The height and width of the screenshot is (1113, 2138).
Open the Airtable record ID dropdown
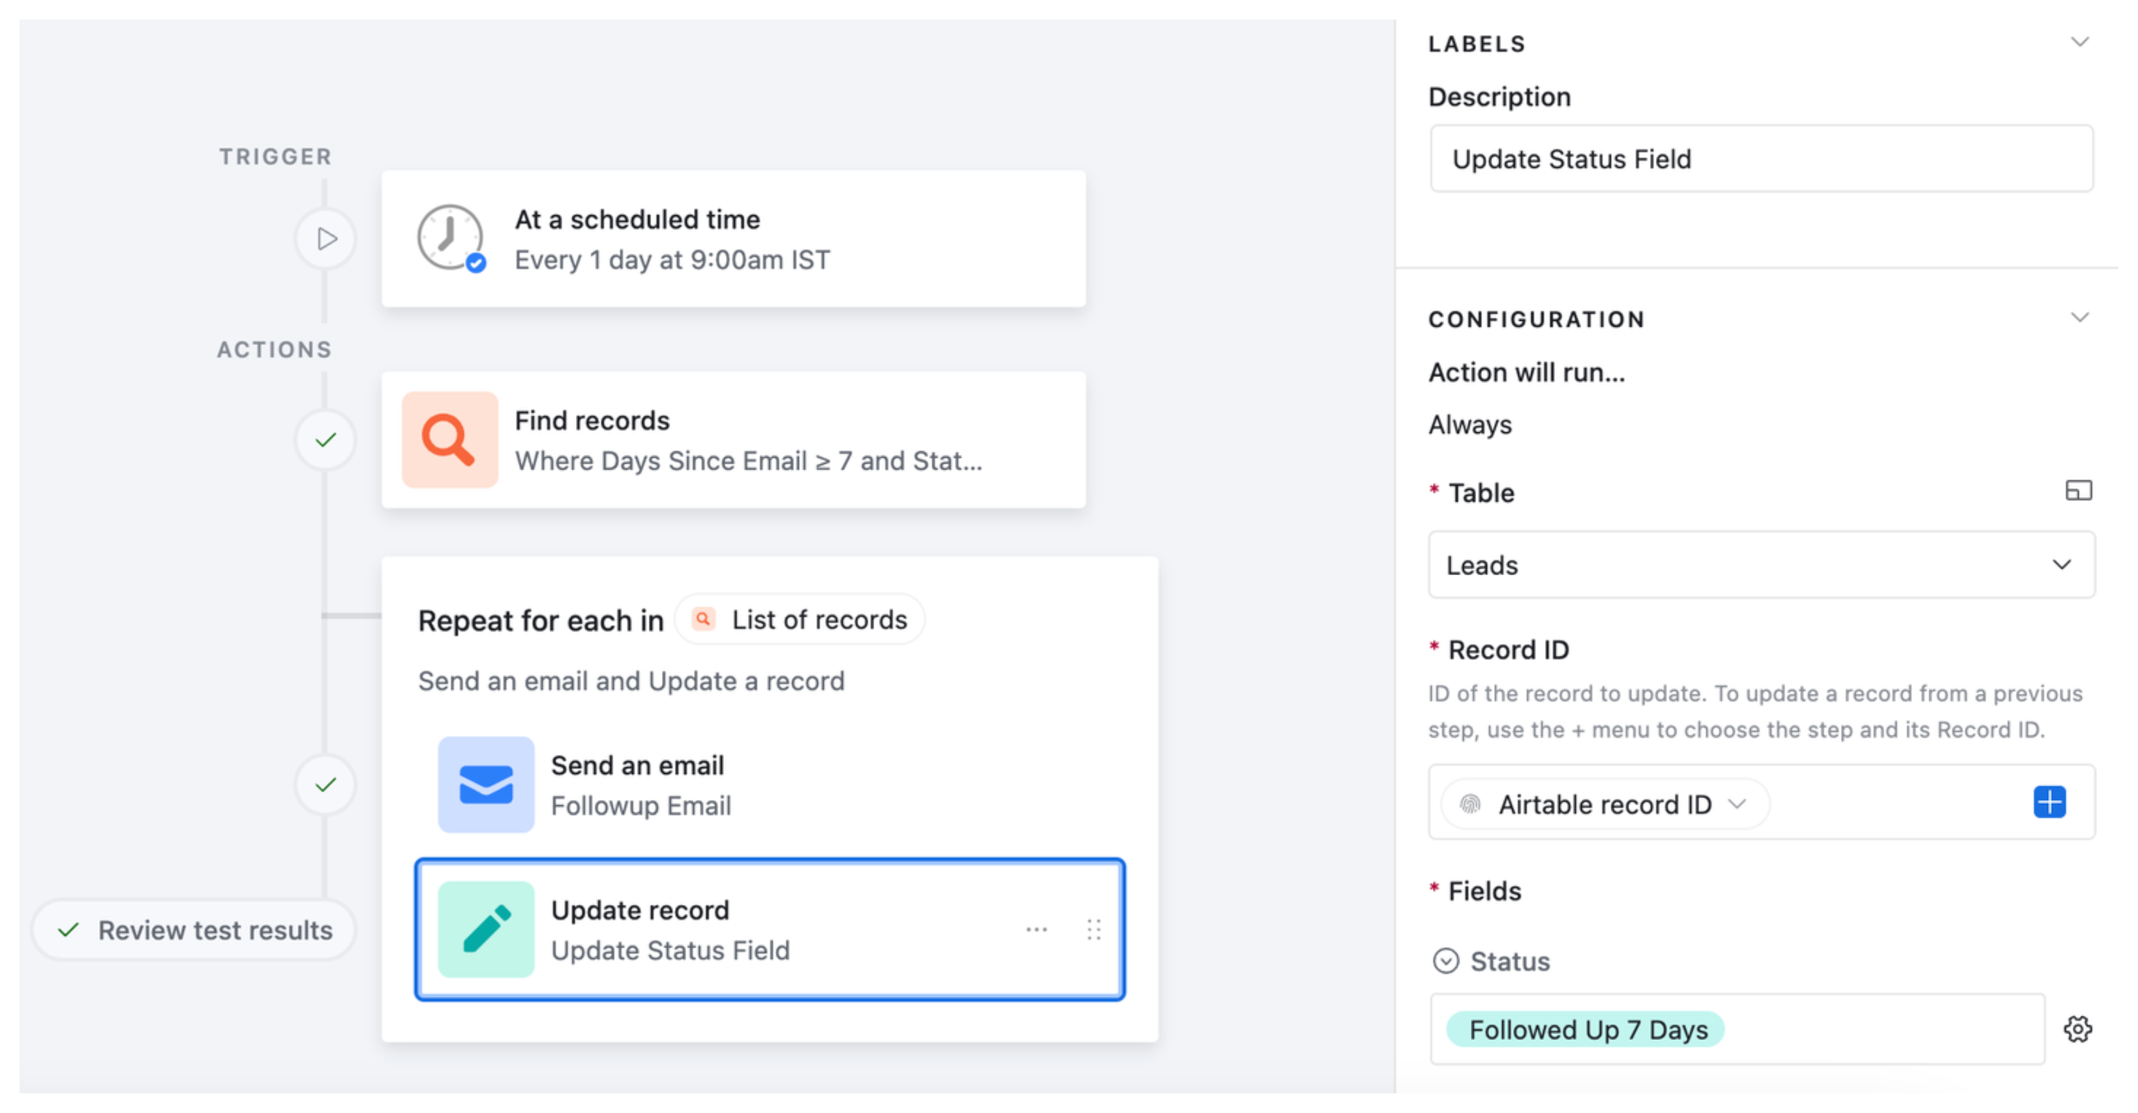(x=1602, y=803)
